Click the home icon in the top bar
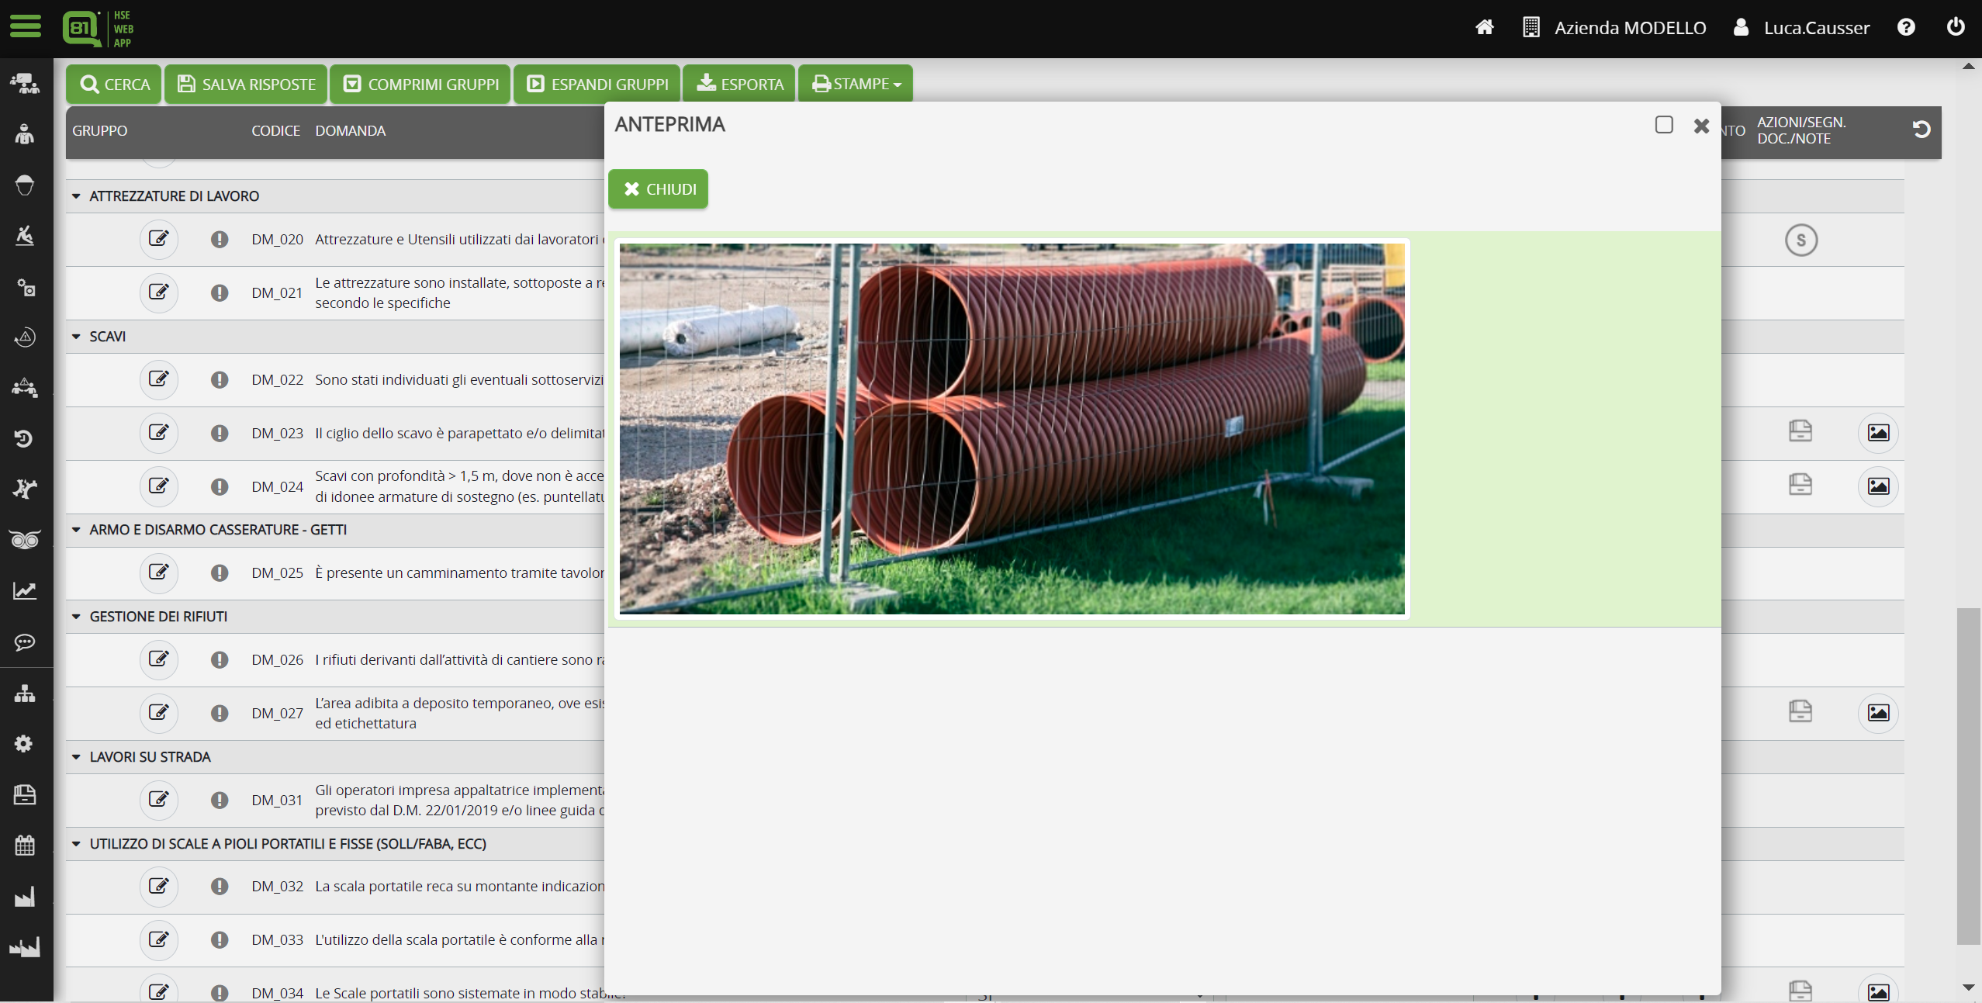The width and height of the screenshot is (1982, 1003). click(1484, 27)
